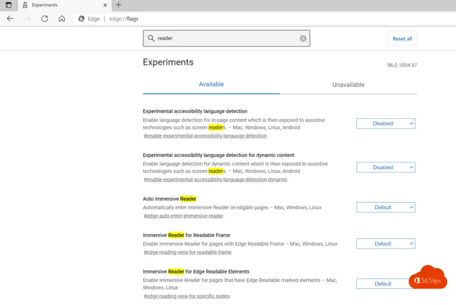Click the Edge logo in address bar
456x305 pixels.
pyautogui.click(x=81, y=19)
